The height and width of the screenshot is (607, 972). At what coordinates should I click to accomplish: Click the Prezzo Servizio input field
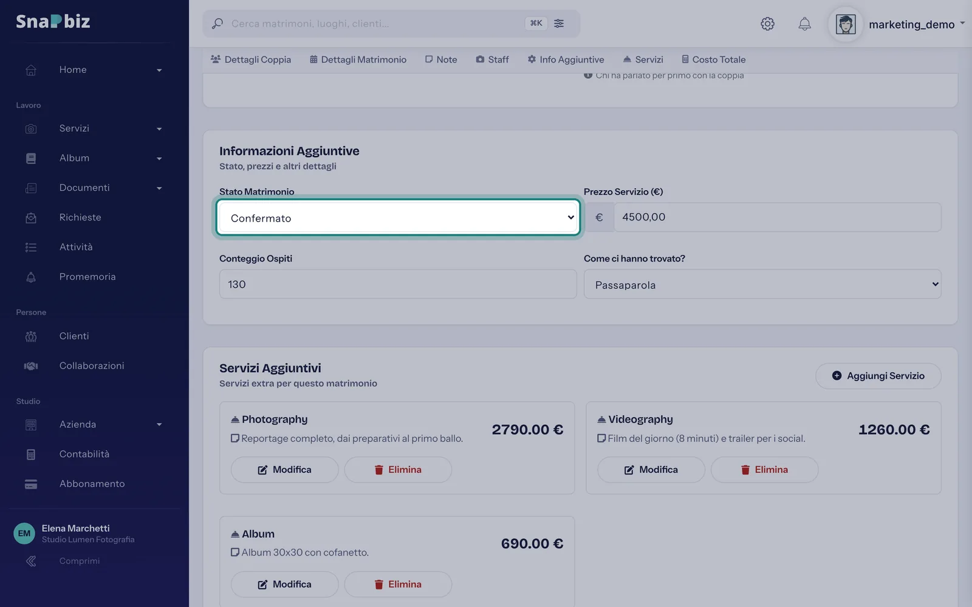click(x=778, y=217)
